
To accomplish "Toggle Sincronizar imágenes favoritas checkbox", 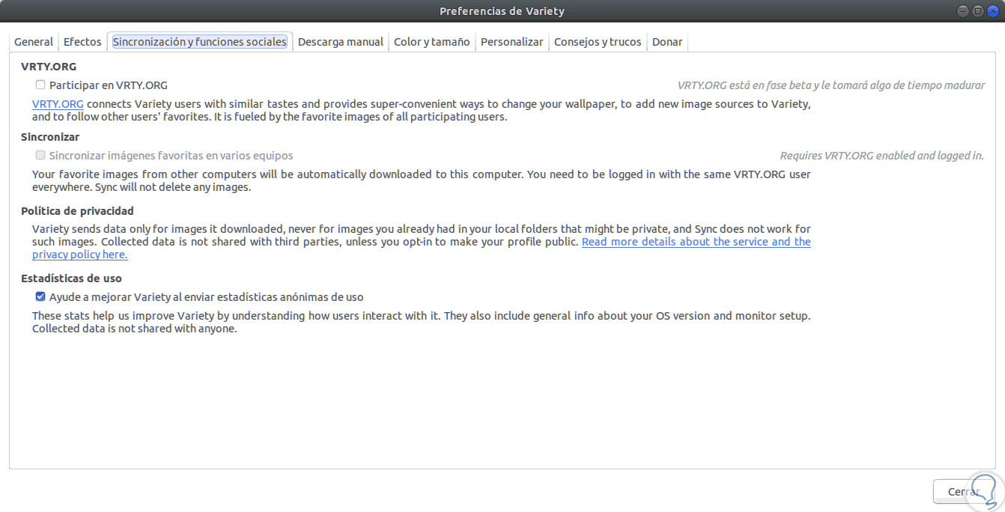I will click(x=40, y=156).
